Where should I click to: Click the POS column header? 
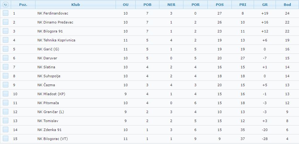[x=220, y=5]
